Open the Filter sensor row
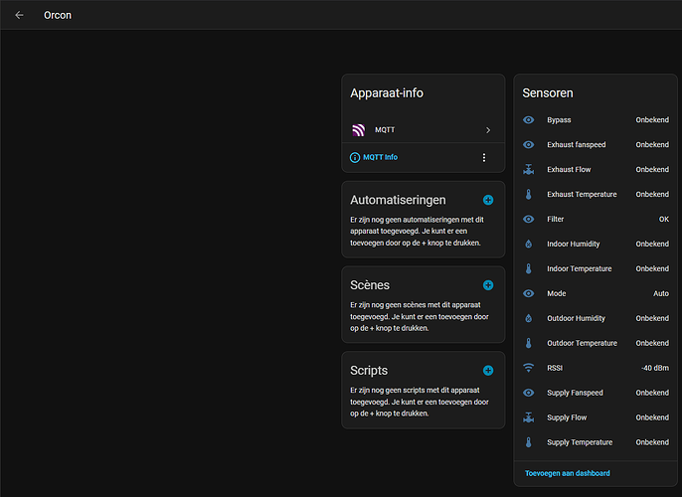 coord(597,219)
